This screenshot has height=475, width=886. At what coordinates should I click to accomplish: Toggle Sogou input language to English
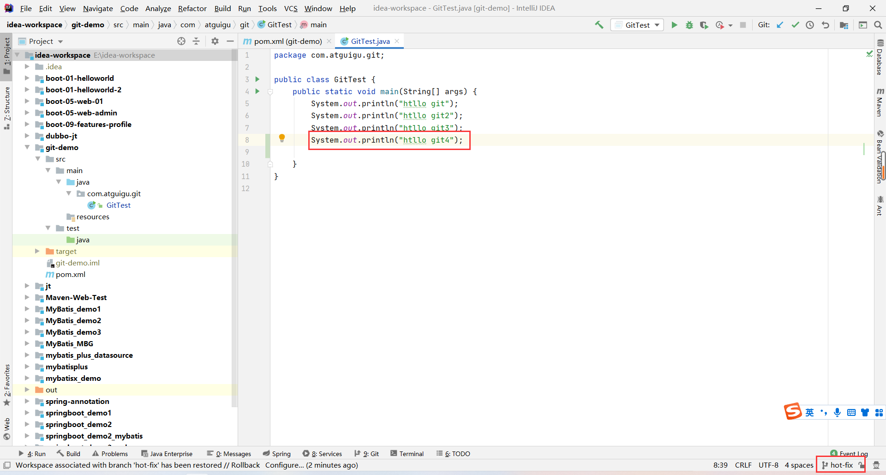point(810,412)
